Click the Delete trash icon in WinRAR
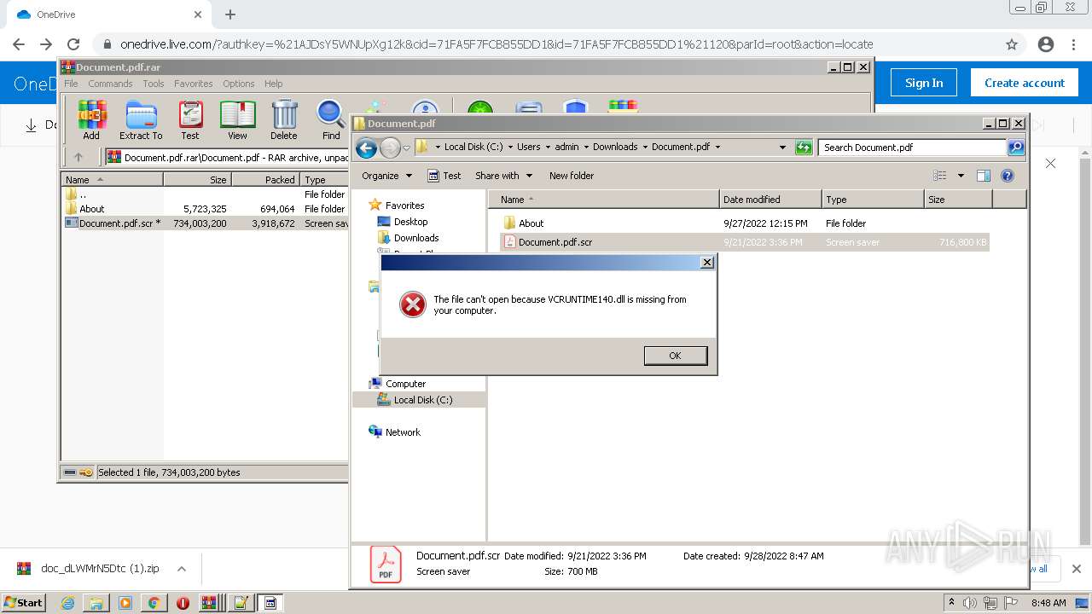1092x614 pixels. pos(284,120)
